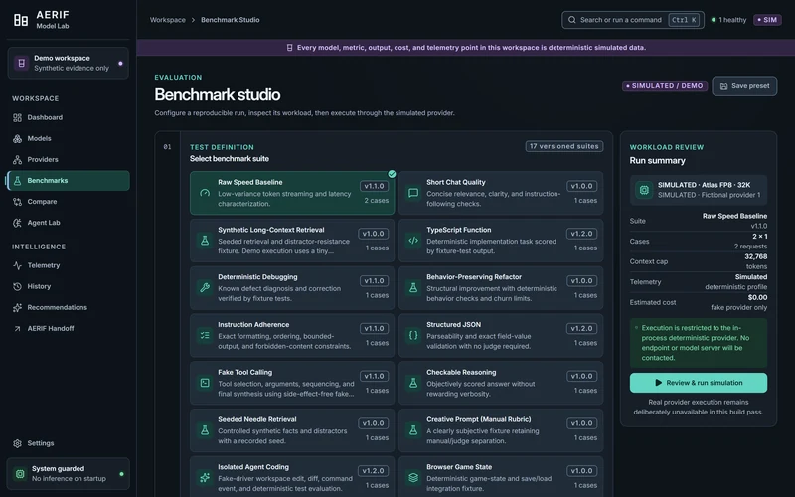Click the Providers sidebar icon
795x497 pixels.
point(17,160)
